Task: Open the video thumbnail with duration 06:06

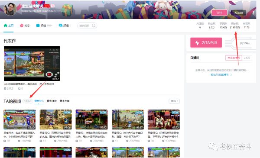Action: point(56,119)
